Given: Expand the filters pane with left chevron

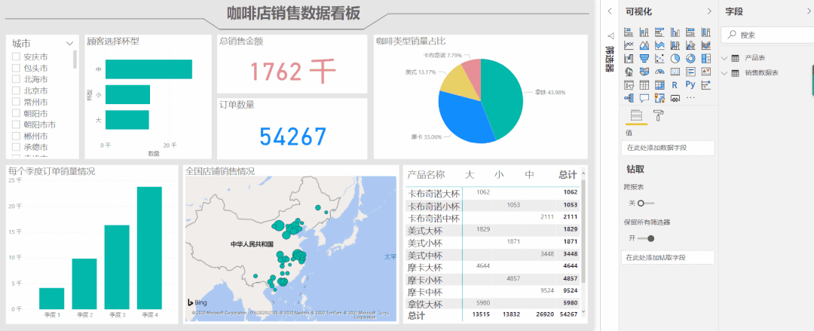Looking at the screenshot, I should pyautogui.click(x=610, y=11).
